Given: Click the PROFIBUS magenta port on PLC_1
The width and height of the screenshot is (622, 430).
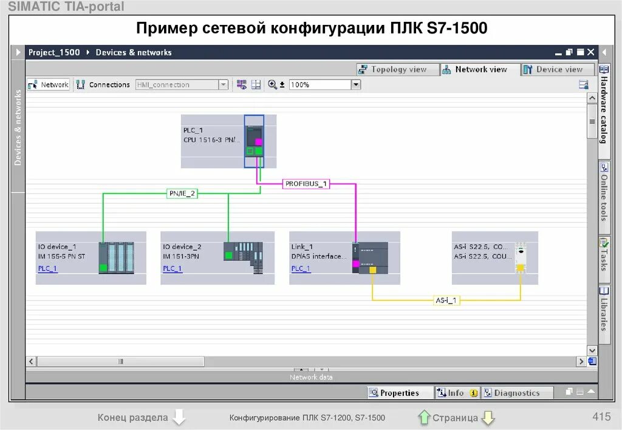Looking at the screenshot, I should point(259,142).
